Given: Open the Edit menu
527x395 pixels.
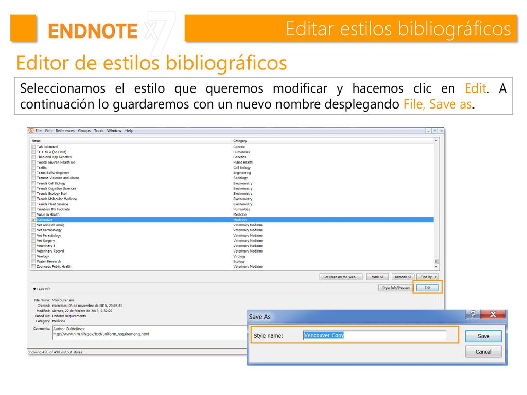Looking at the screenshot, I should 48,131.
